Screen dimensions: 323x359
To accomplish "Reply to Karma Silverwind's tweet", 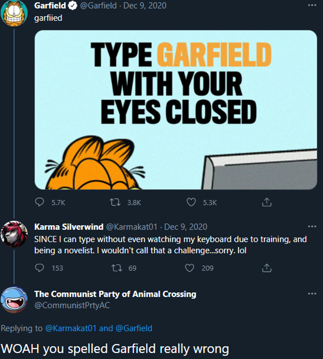I will pos(40,268).
